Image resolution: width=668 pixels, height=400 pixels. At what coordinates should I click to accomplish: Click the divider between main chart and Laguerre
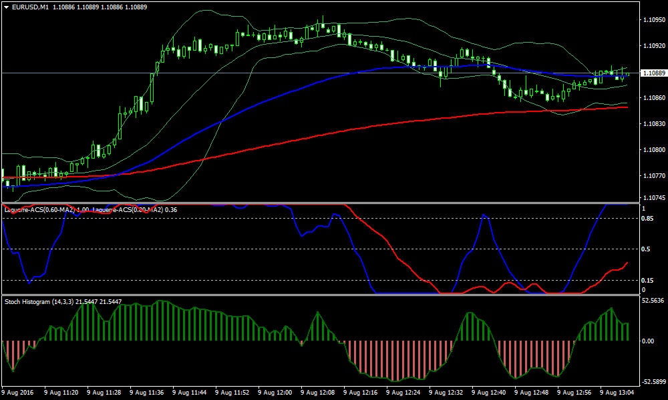(x=319, y=203)
